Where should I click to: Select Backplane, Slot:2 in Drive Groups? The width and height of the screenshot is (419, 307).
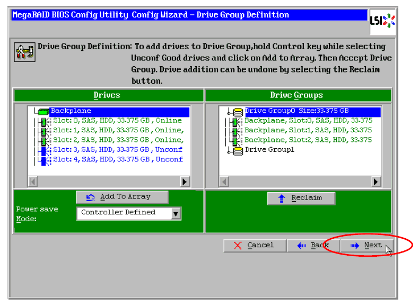tap(308, 140)
